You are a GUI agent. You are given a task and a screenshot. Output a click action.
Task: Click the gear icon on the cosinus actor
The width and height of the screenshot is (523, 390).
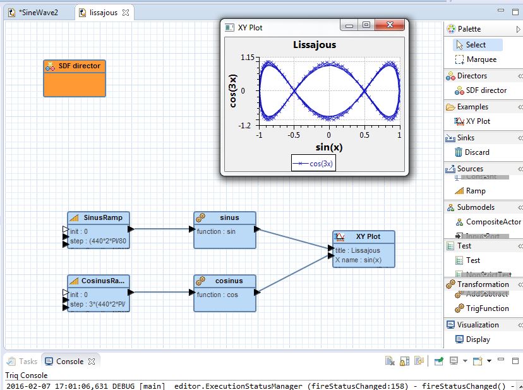tap(201, 281)
